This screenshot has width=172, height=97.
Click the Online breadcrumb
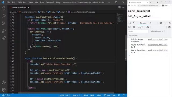click(x=13, y=12)
